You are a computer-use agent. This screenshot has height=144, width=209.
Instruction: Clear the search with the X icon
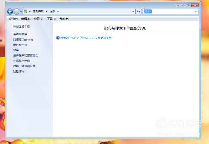pos(196,11)
